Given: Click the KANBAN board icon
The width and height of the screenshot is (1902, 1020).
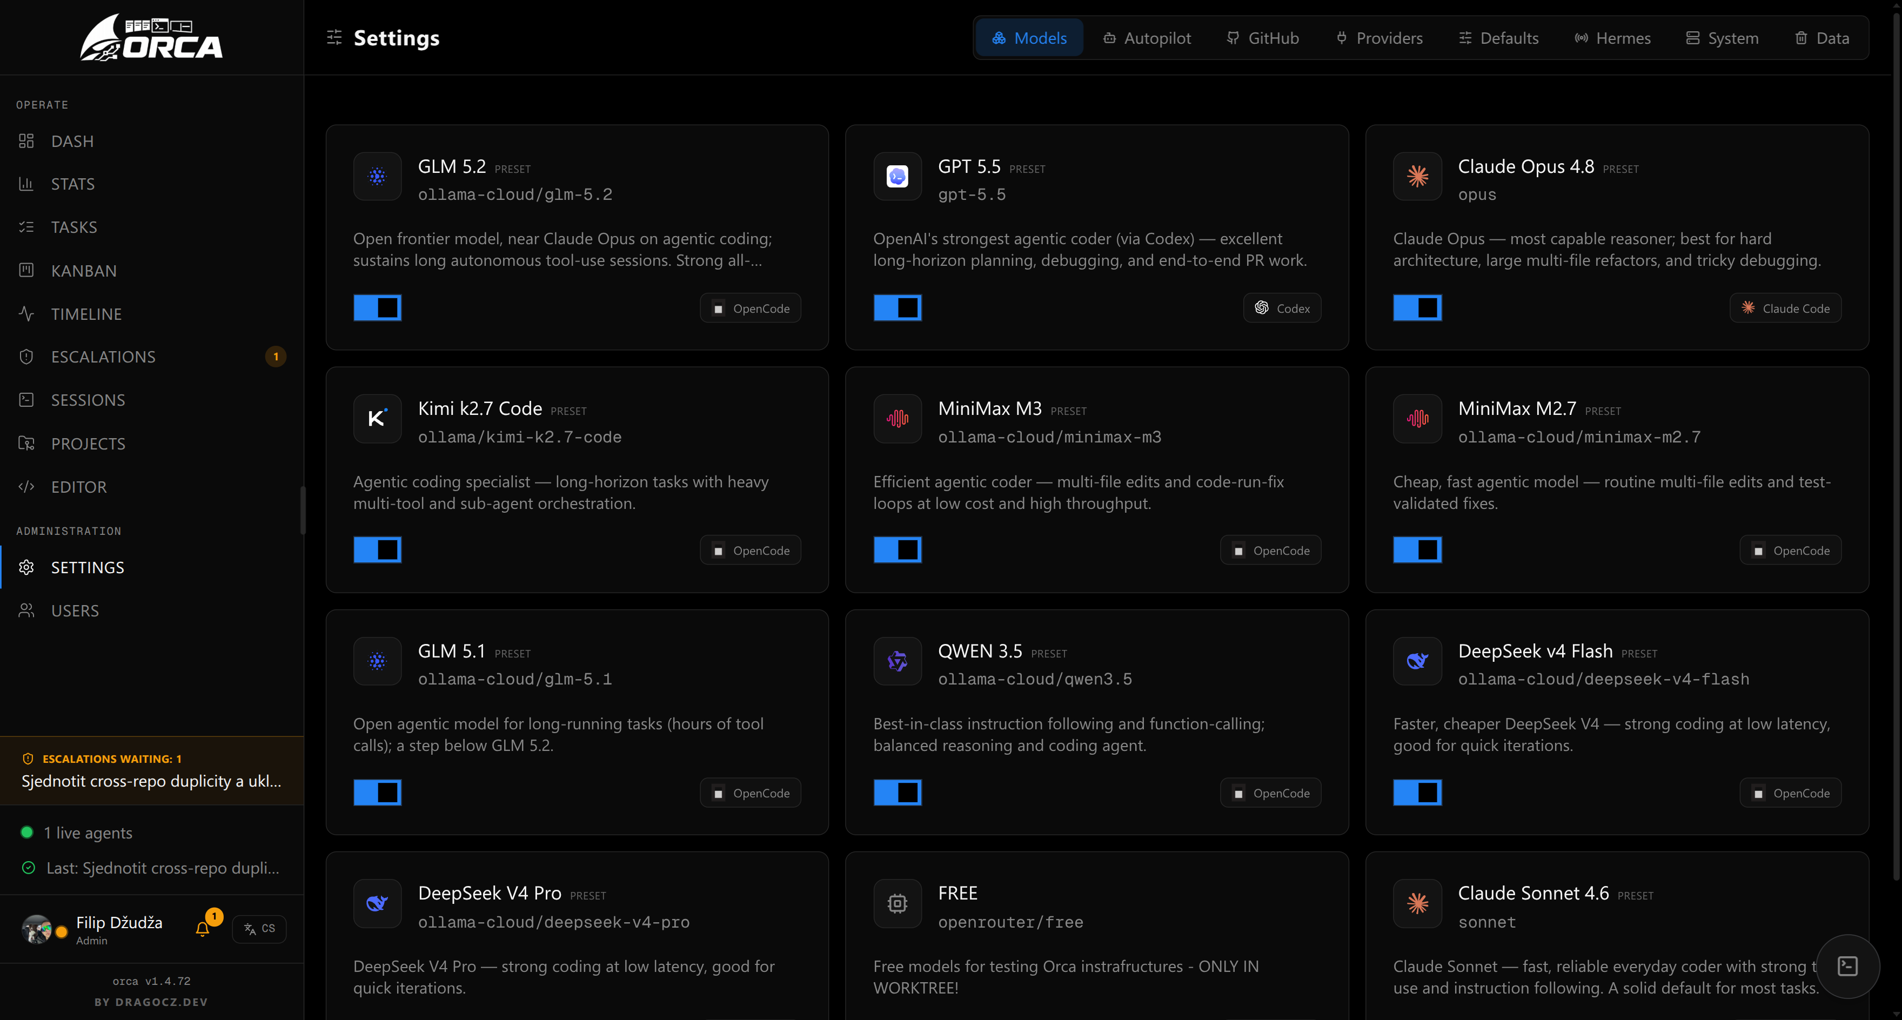Looking at the screenshot, I should tap(26, 270).
